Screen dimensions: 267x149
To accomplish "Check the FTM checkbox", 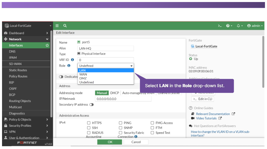I will tap(152, 128).
